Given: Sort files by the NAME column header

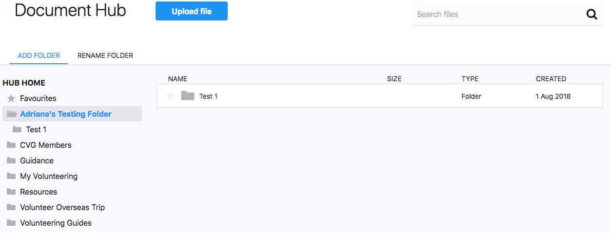Looking at the screenshot, I should [x=177, y=79].
